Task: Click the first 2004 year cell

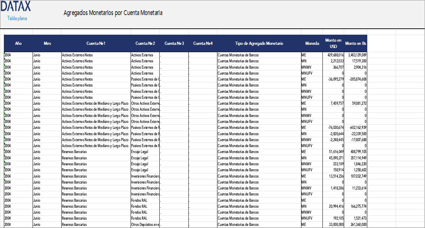Action: coord(7,55)
